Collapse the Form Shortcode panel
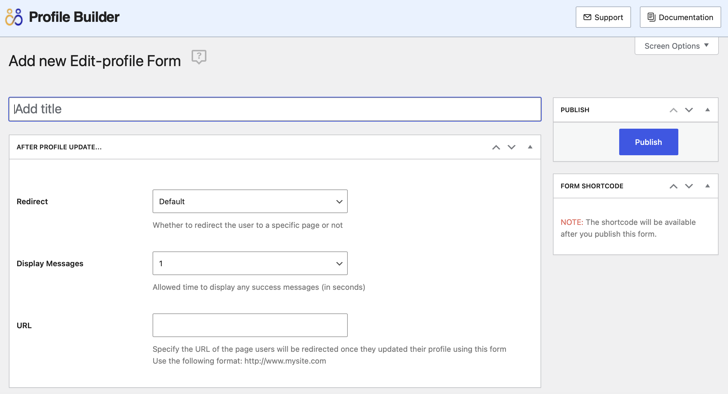Image resolution: width=728 pixels, height=394 pixels. (708, 186)
